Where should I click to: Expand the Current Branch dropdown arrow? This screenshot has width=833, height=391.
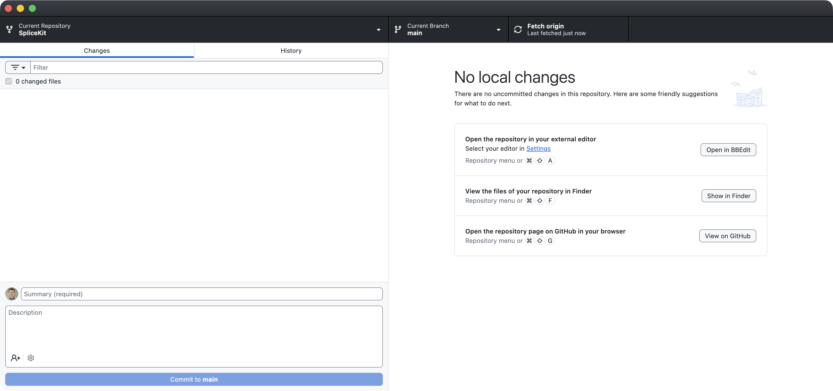tap(498, 30)
